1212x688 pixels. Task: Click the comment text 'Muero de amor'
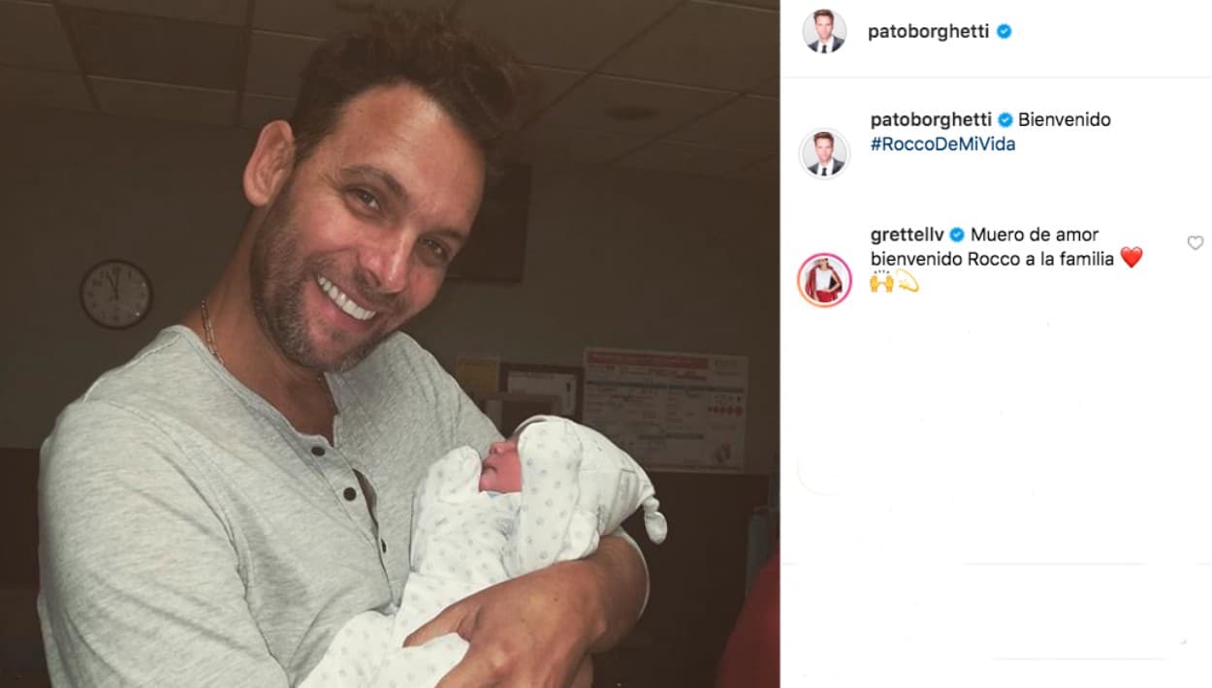pyautogui.click(x=1035, y=235)
